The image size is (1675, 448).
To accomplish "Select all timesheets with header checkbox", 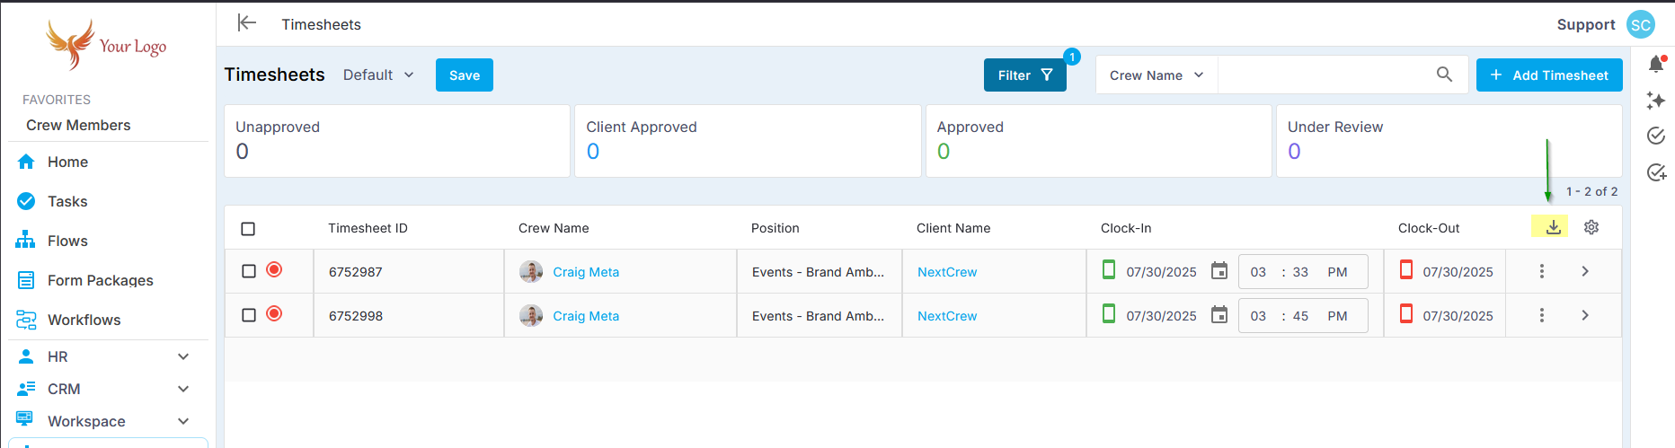I will click(x=248, y=229).
